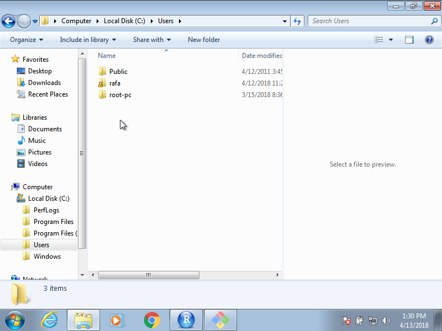Switch to the Git app in taskbar
Image resolution: width=442 pixels, height=331 pixels.
point(220,321)
